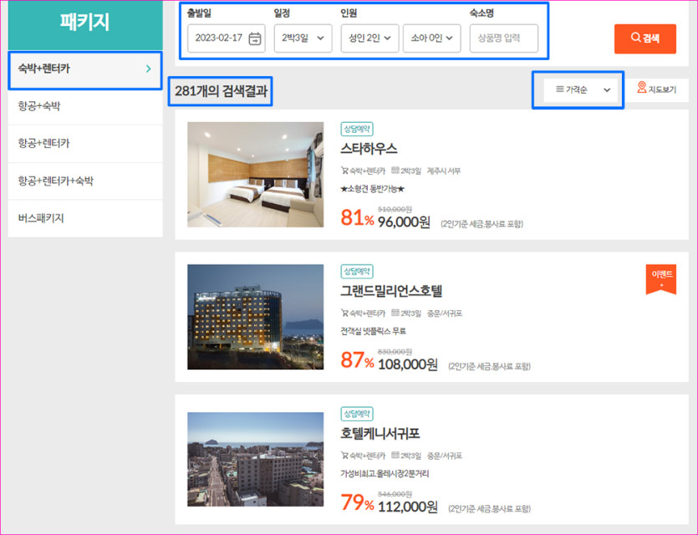Click the orange 검색 search button

[x=645, y=38]
